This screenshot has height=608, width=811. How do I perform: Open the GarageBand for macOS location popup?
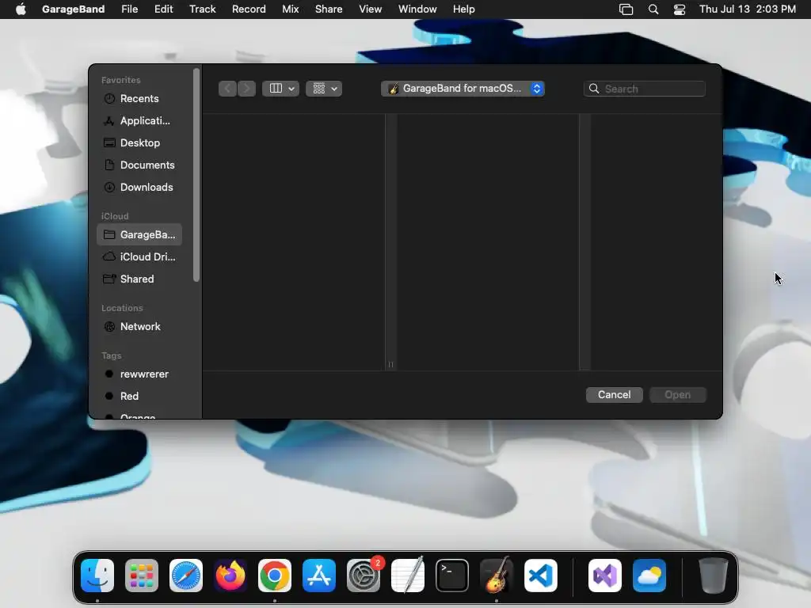point(463,89)
